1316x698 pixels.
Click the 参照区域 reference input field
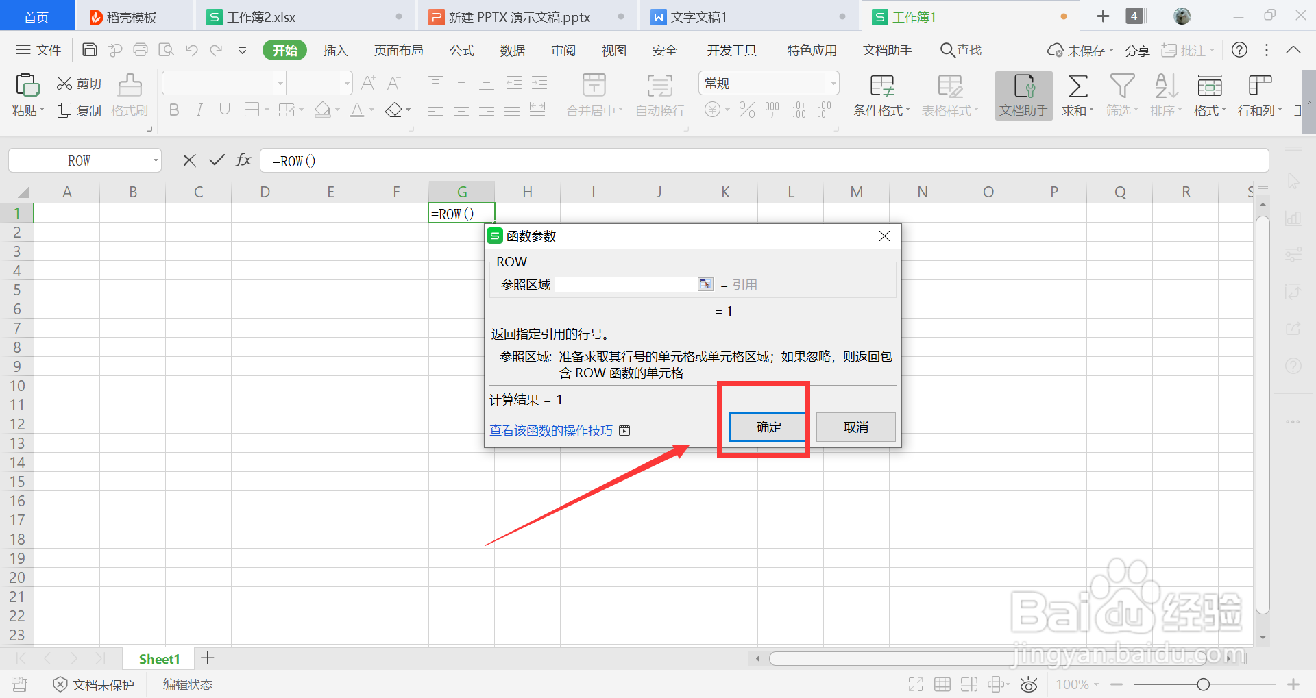tap(628, 284)
